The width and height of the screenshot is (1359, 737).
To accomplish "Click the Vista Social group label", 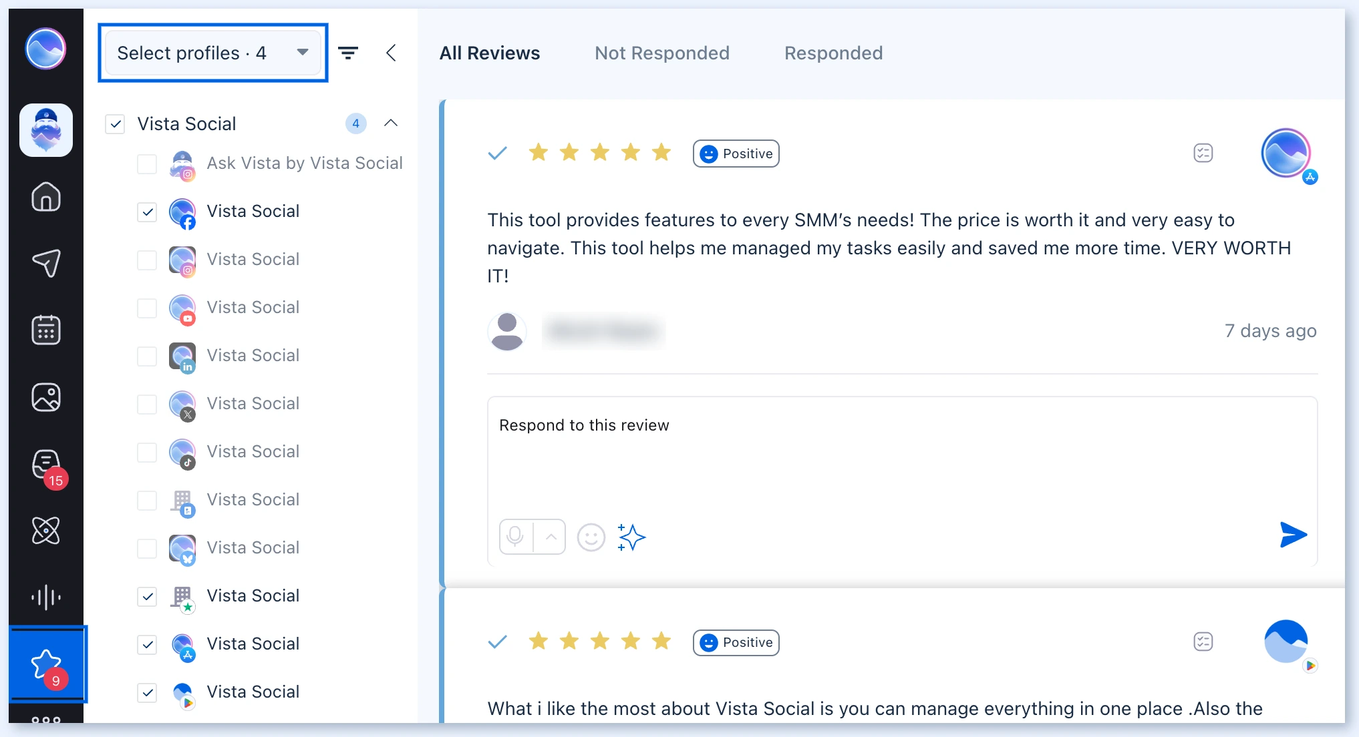I will [x=186, y=124].
